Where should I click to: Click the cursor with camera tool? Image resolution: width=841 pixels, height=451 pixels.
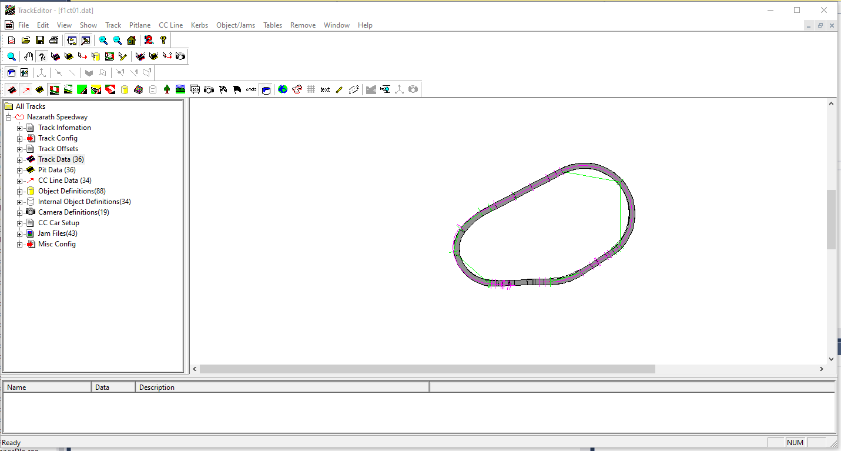tap(180, 56)
